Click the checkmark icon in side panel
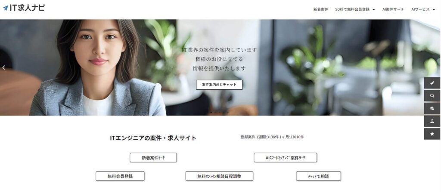The width and height of the screenshot is (441, 192). pos(432,83)
